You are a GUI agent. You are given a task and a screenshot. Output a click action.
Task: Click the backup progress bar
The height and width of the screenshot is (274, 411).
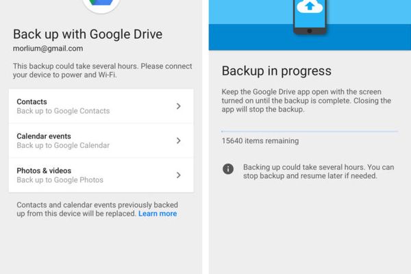[x=310, y=131]
